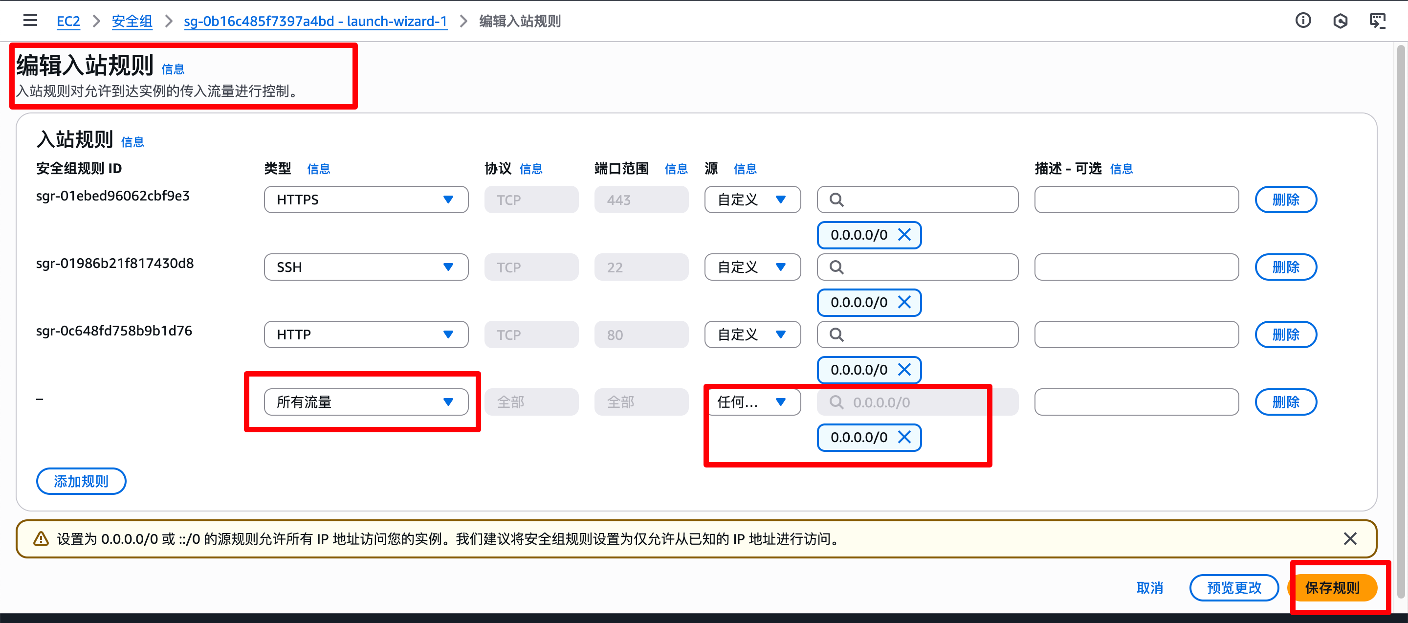
Task: Remove 0.0.0.0/0 tag from HTTPS rule
Action: [904, 235]
